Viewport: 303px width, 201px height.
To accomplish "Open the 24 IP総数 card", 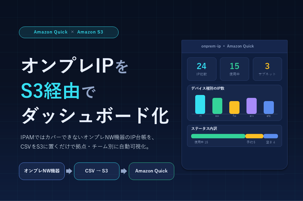I will coord(202,69).
